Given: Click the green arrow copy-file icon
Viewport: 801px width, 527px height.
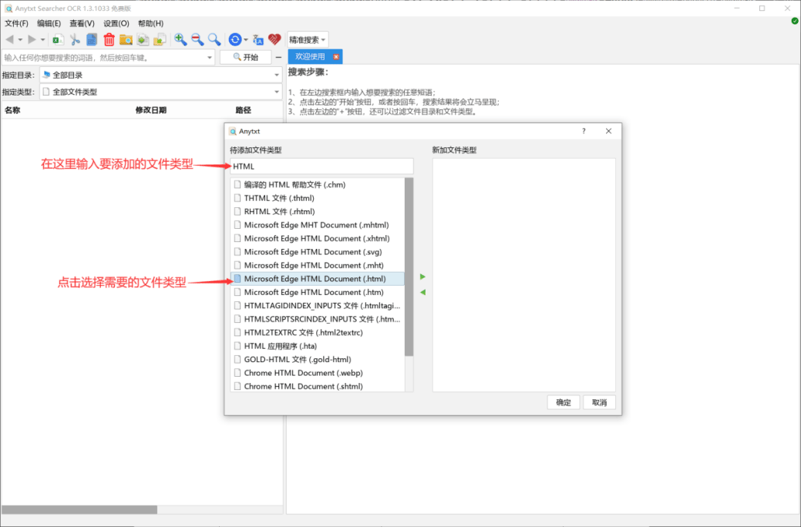Looking at the screenshot, I should 143,39.
